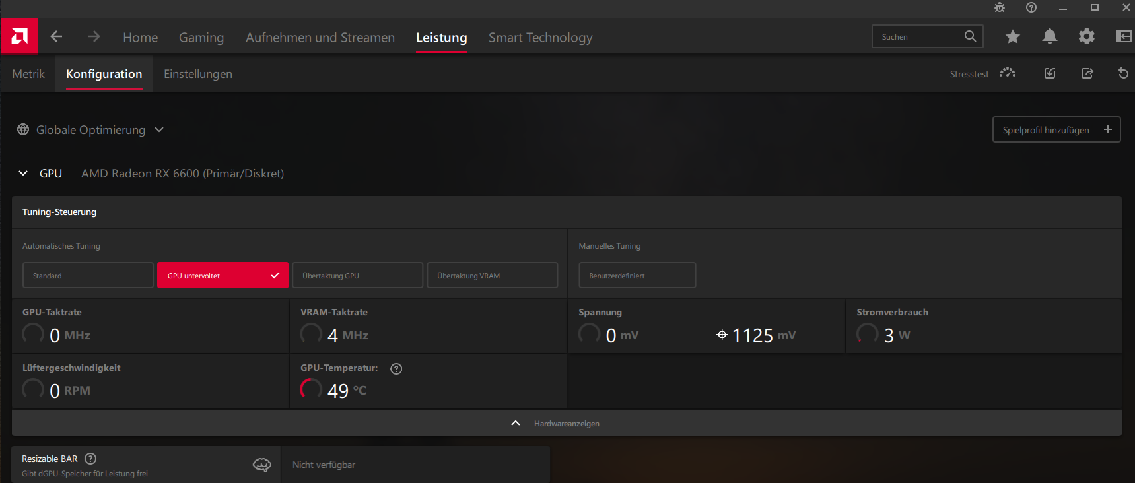Screen dimensions: 1135x483
Task: Go forward with the right arrow
Action: [94, 37]
